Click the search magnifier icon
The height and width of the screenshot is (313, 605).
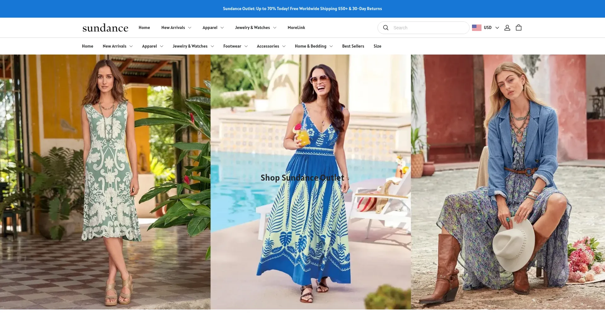point(386,28)
